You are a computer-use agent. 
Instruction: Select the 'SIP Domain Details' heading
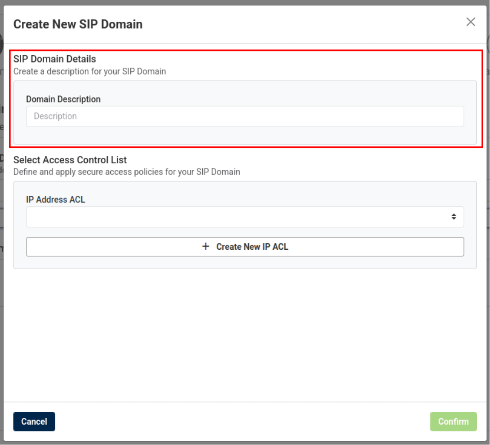[54, 59]
